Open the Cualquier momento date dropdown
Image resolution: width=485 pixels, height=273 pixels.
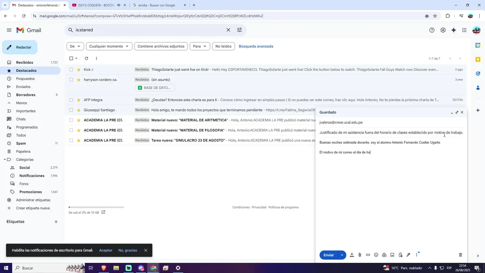pos(109,46)
